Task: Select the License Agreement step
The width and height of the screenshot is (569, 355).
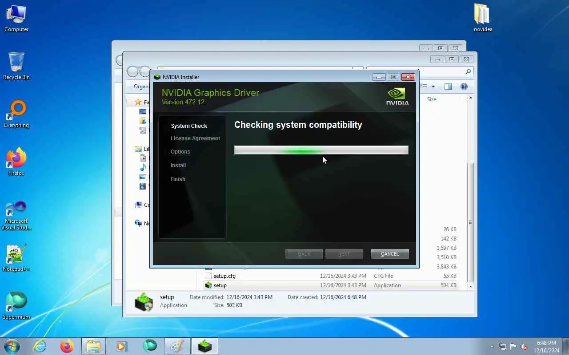Action: click(x=195, y=138)
